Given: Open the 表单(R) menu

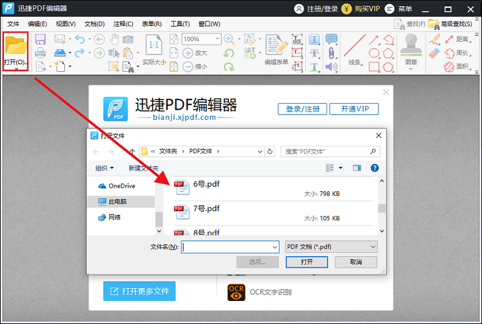Looking at the screenshot, I should (x=152, y=24).
